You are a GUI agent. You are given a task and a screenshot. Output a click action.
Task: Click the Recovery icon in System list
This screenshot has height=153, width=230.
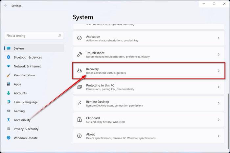80,71
